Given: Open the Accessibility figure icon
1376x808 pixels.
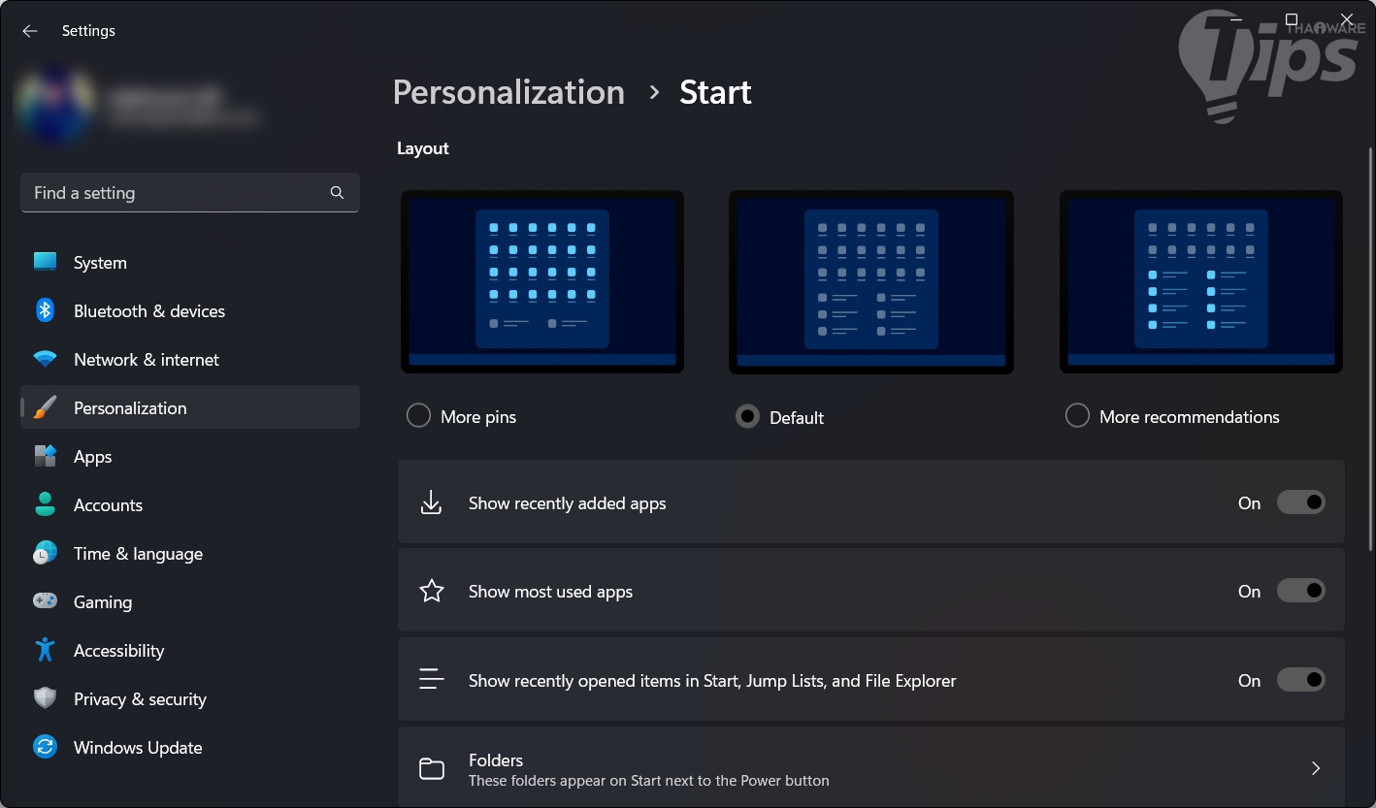Looking at the screenshot, I should (x=45, y=650).
